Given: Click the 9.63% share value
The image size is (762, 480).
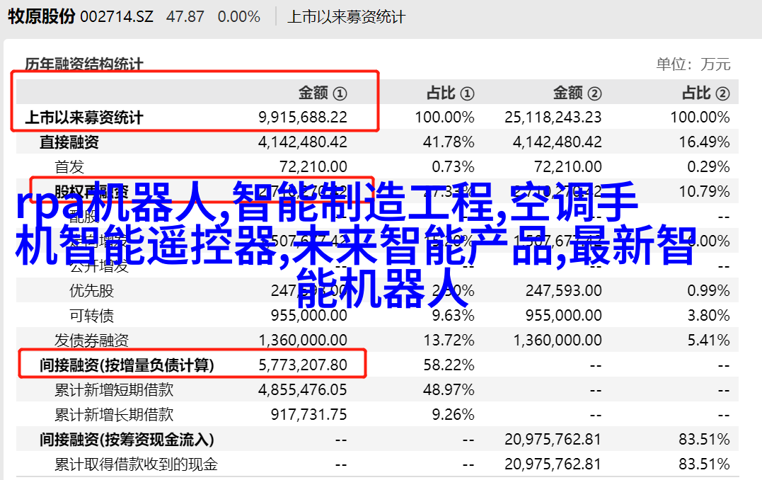Looking at the screenshot, I should (x=453, y=316).
